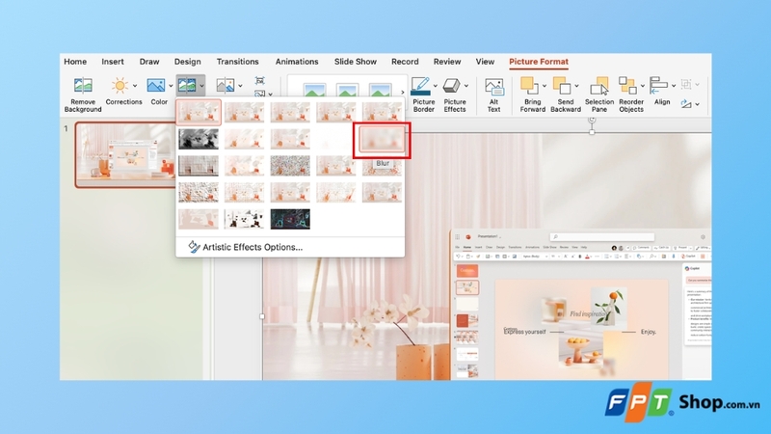Go to the Transitions tab
Image resolution: width=771 pixels, height=434 pixels.
pyautogui.click(x=237, y=62)
